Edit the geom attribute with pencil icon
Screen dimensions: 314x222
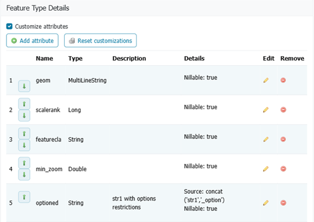pos(266,80)
